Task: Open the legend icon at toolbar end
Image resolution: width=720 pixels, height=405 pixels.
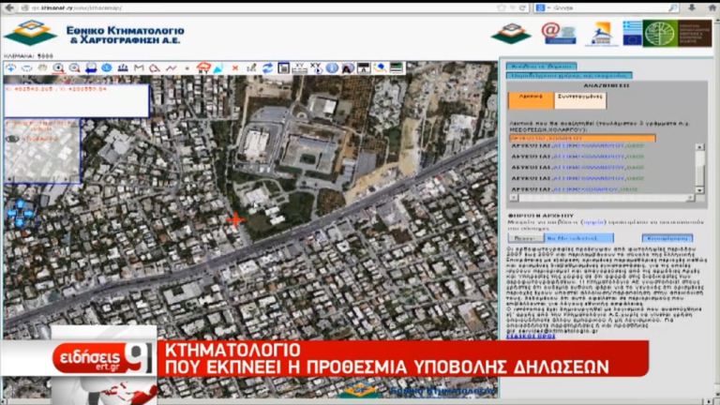Action: tap(397, 68)
